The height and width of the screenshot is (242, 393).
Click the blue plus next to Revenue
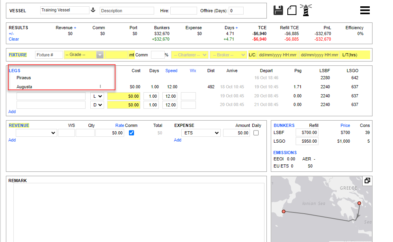[x=75, y=28]
